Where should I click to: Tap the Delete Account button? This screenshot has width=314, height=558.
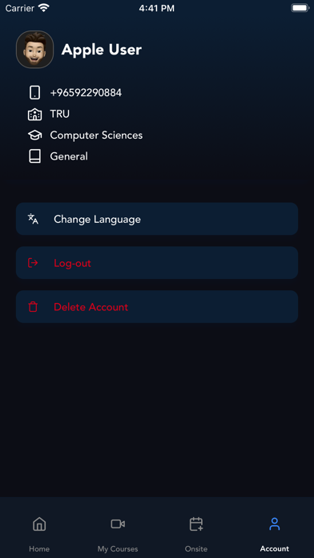[x=157, y=307]
